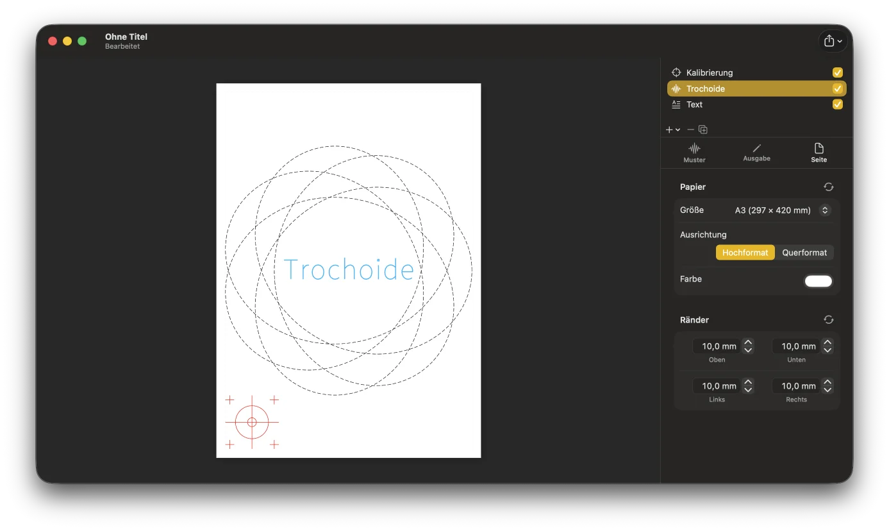Click the Größe label
Image resolution: width=889 pixels, height=531 pixels.
(692, 210)
